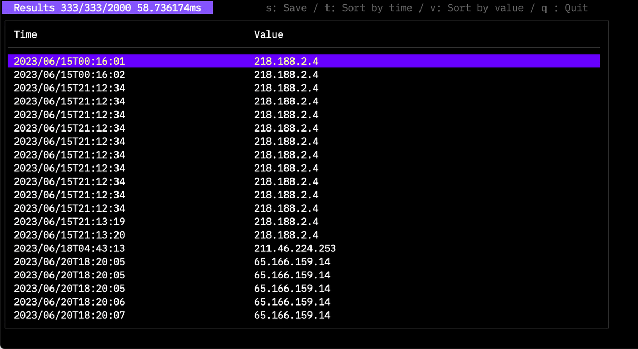Image resolution: width=638 pixels, height=349 pixels.
Task: Select the 2023/06/20T18:20:07 timestamp
Action: pyautogui.click(x=70, y=315)
